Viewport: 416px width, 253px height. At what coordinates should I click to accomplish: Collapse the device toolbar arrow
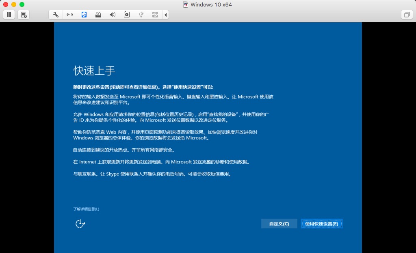click(166, 15)
